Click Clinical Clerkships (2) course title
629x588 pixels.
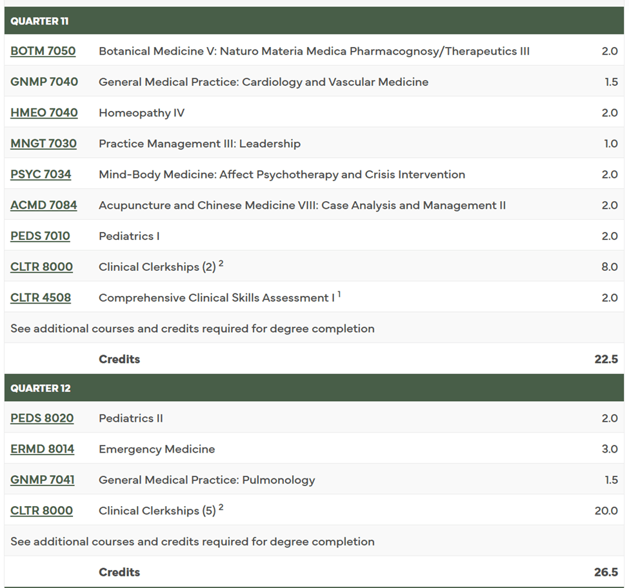[x=157, y=268]
